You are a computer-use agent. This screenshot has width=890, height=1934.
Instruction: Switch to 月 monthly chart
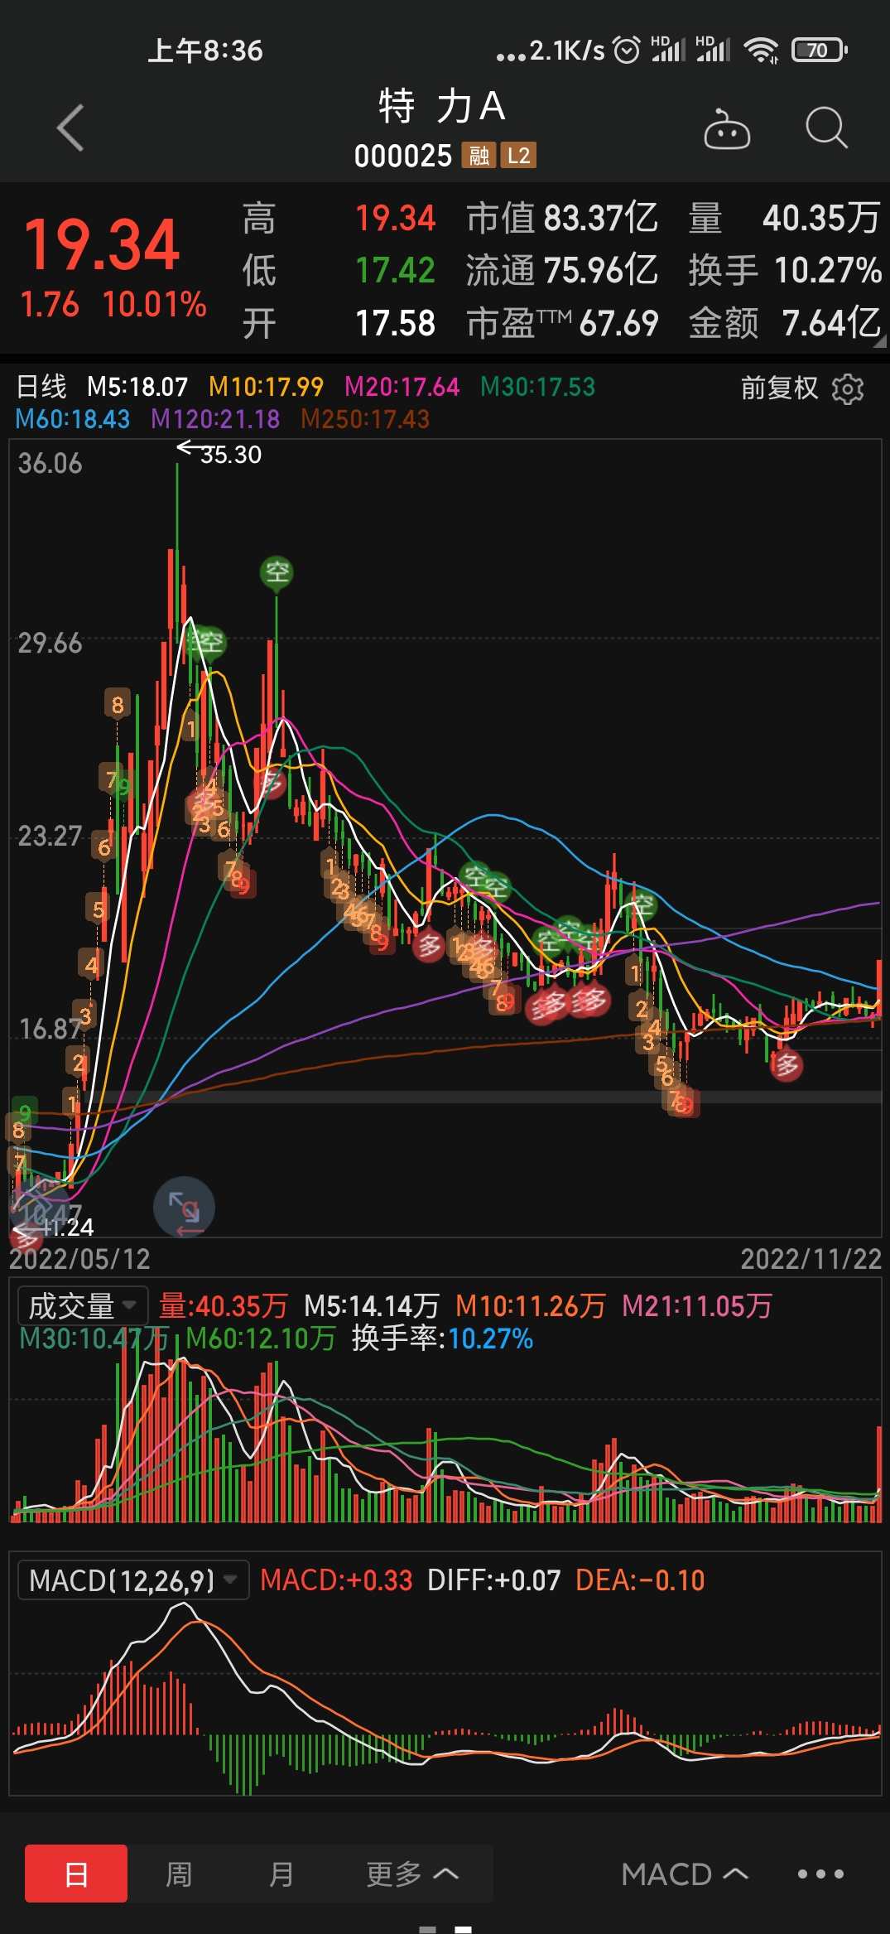281,1874
